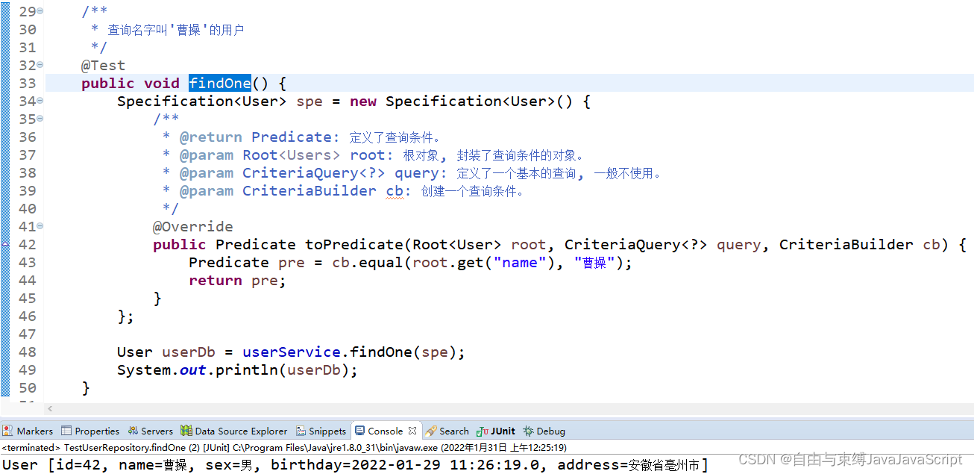Click the @Override annotation text
Screen dimensions: 974x474
tap(193, 227)
